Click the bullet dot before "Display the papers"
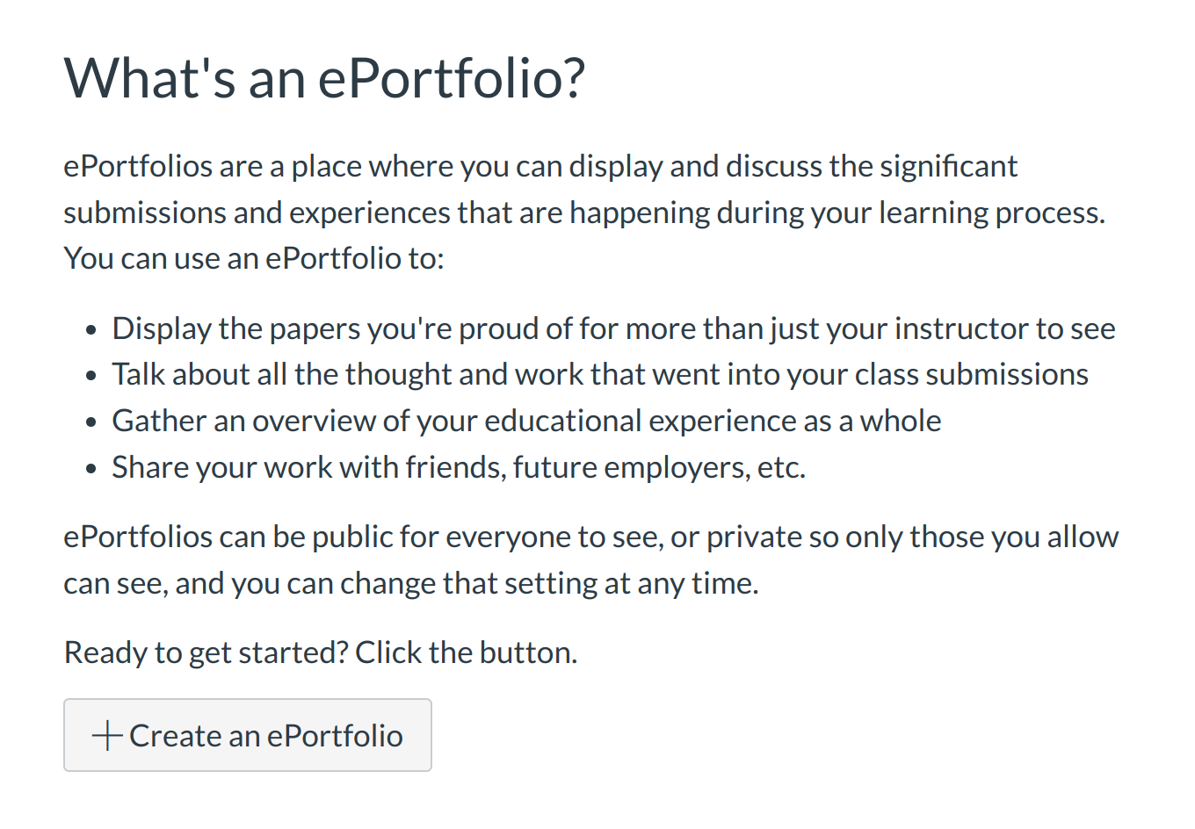Screen dimensions: 1195x829 click(x=91, y=331)
